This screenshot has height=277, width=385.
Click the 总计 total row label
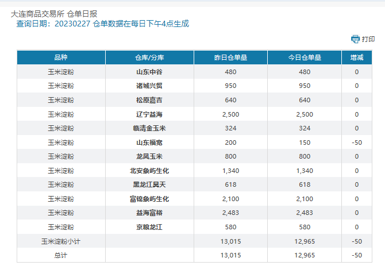[61, 255]
